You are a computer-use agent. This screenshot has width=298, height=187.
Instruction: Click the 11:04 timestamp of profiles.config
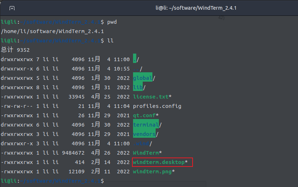(122, 106)
